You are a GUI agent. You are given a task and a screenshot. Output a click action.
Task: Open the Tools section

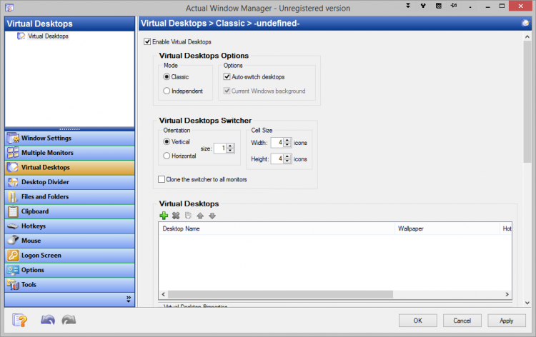click(x=70, y=285)
